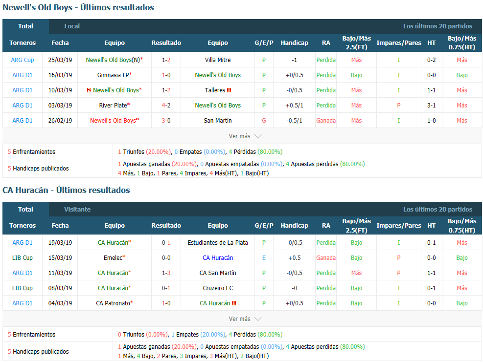483x362 pixels.
Task: Open ARG D1 link for 11/03/19 match
Action: tap(23, 273)
